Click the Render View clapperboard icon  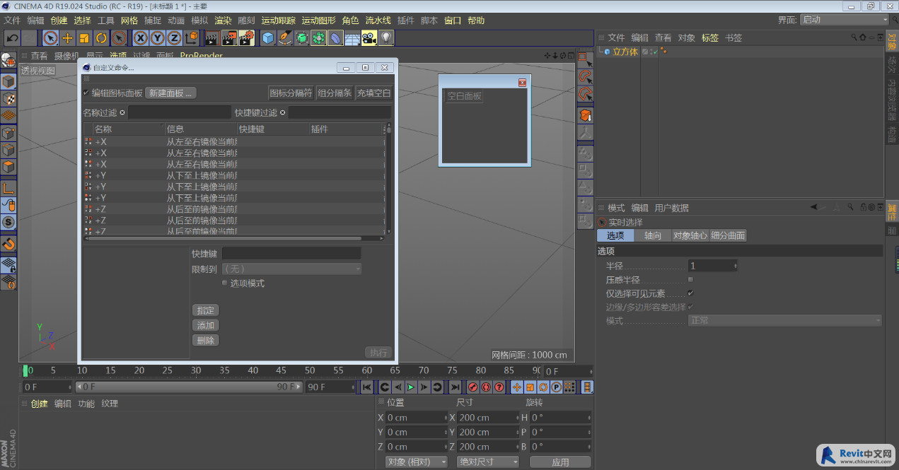[213, 37]
